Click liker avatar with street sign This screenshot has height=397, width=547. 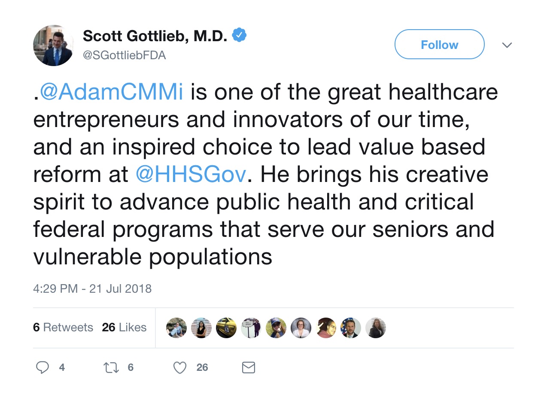point(251,328)
